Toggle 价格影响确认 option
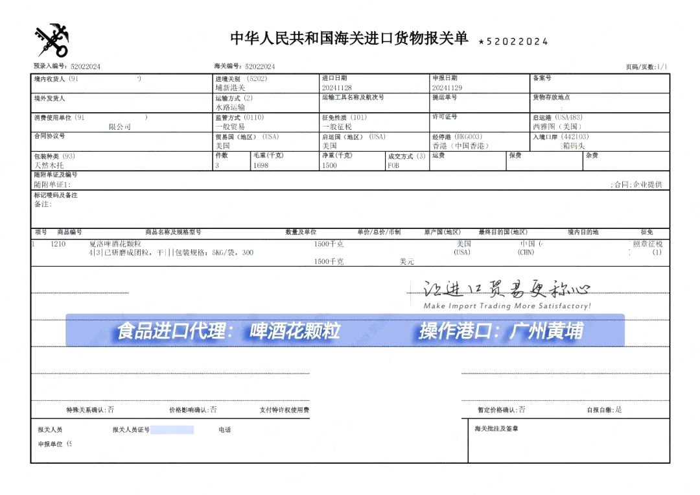The height and width of the screenshot is (495, 700). coord(213,410)
